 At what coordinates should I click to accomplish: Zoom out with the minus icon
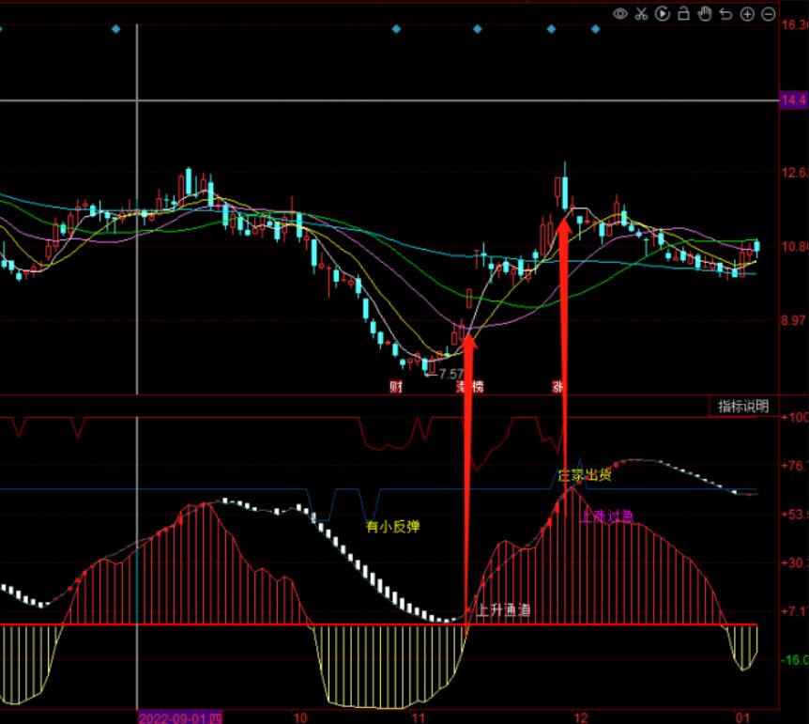click(768, 13)
